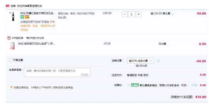Viewport: 209px width, 105px height.
Task: Click the 无优惠 text in gift row
Action: click(x=162, y=44)
